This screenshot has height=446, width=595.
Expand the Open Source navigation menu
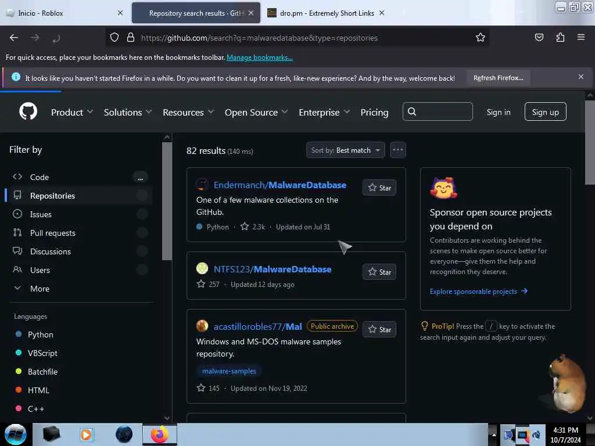[x=256, y=112]
